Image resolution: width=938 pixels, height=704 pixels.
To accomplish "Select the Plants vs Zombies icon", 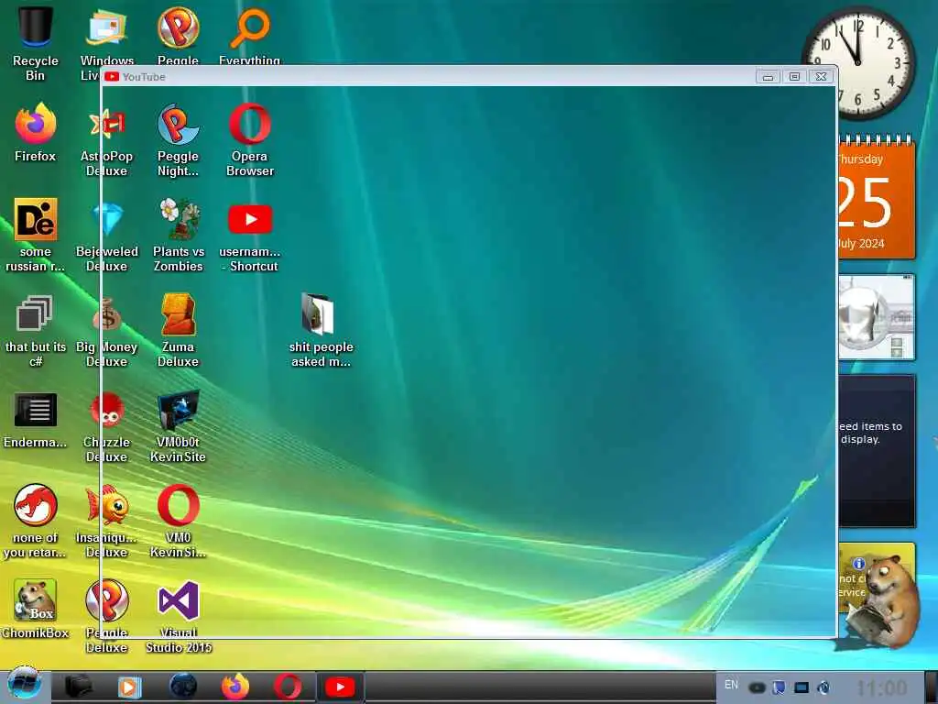I will (x=179, y=219).
